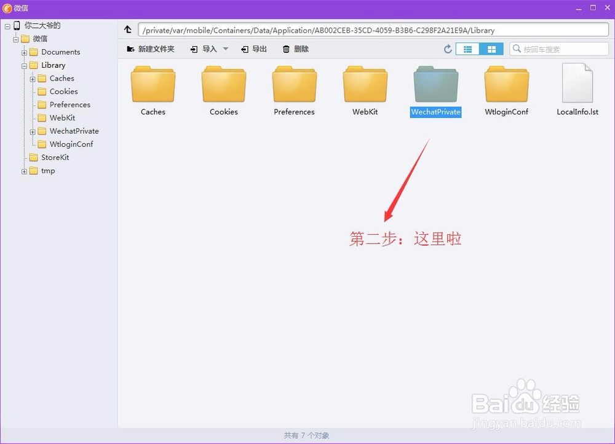Image resolution: width=615 pixels, height=444 pixels.
Task: Select Documents in the sidebar tree
Action: (x=61, y=52)
